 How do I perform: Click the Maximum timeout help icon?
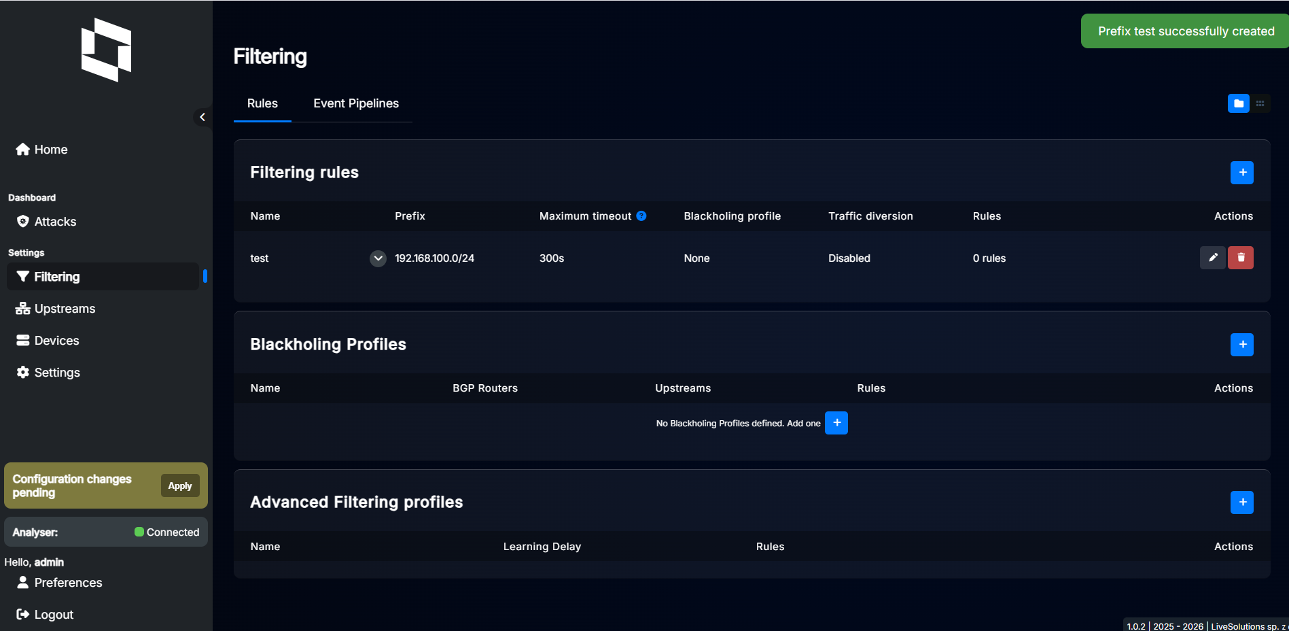pyautogui.click(x=641, y=216)
